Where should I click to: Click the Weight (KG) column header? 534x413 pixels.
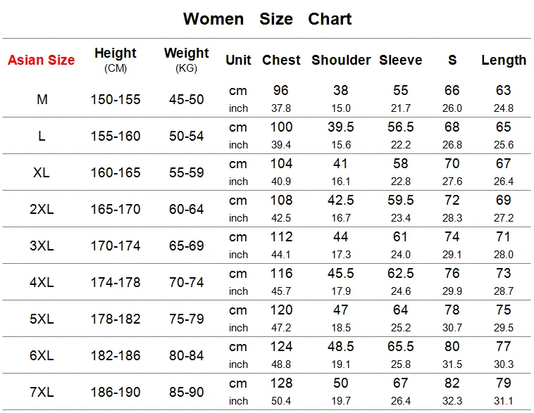tap(187, 59)
